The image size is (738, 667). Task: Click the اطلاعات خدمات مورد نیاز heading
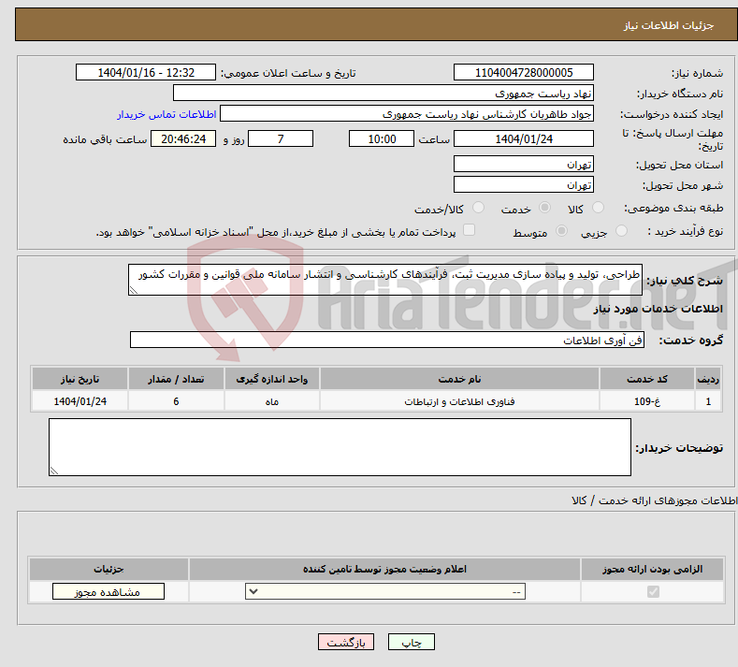pos(658,309)
